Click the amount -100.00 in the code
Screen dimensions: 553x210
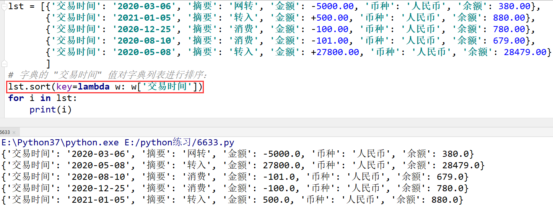click(330, 29)
